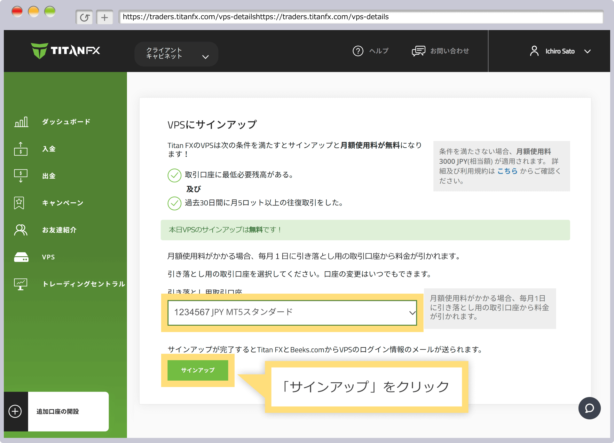Open a new tab with plus button
614x443 pixels.
coord(105,17)
